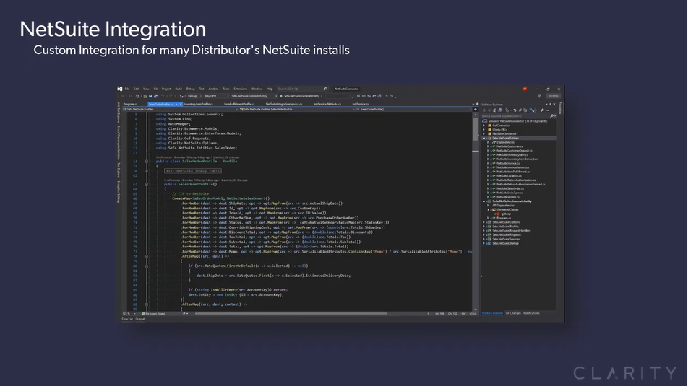This screenshot has height=386, width=688.
Task: Click the search magnifier icon in title bar
Action: [x=325, y=89]
